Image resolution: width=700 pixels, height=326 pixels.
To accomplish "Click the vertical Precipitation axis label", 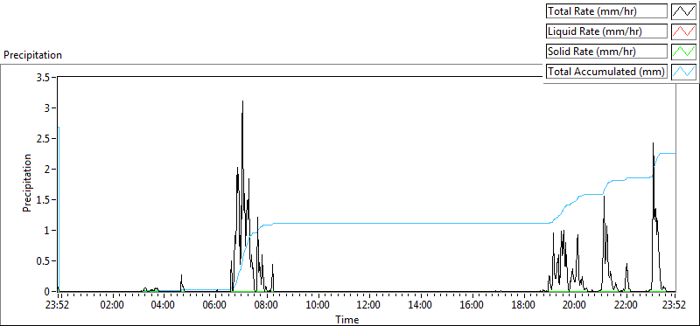I will click(x=27, y=183).
